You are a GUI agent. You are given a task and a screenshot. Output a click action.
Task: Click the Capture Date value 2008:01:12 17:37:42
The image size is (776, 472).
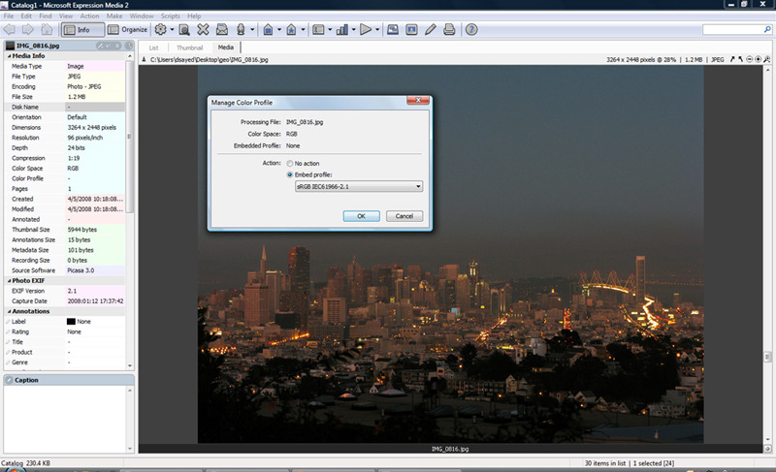(x=95, y=301)
